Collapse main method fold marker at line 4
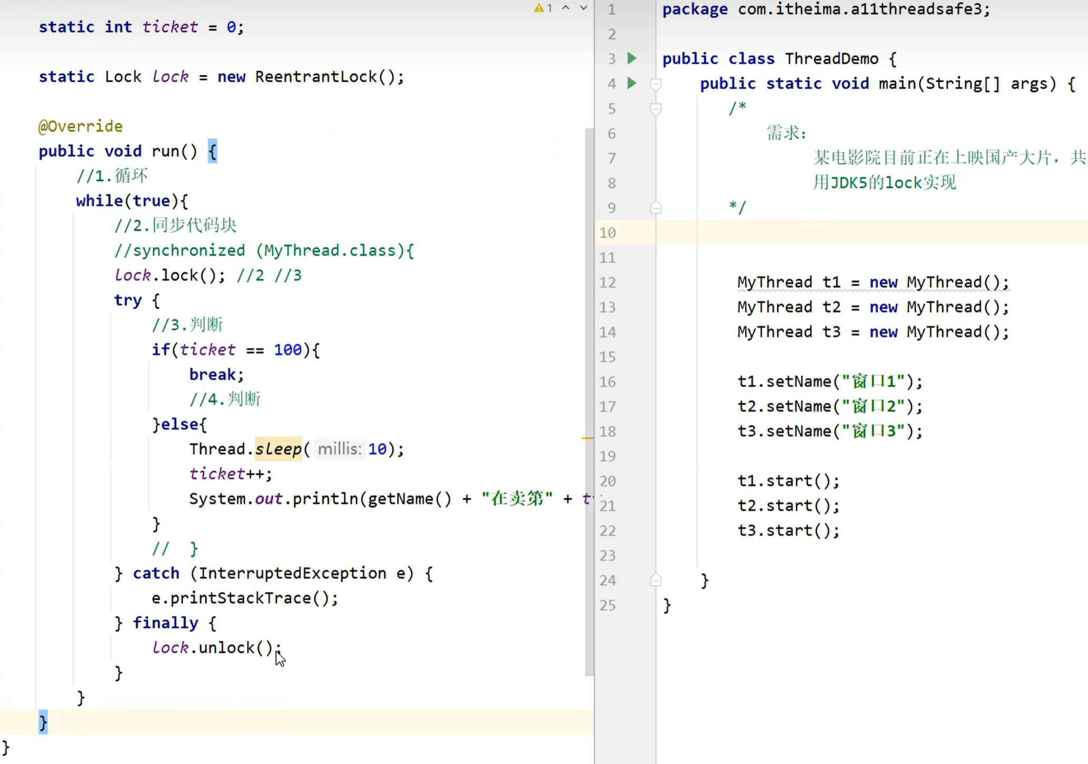The width and height of the screenshot is (1088, 764). 656,84
